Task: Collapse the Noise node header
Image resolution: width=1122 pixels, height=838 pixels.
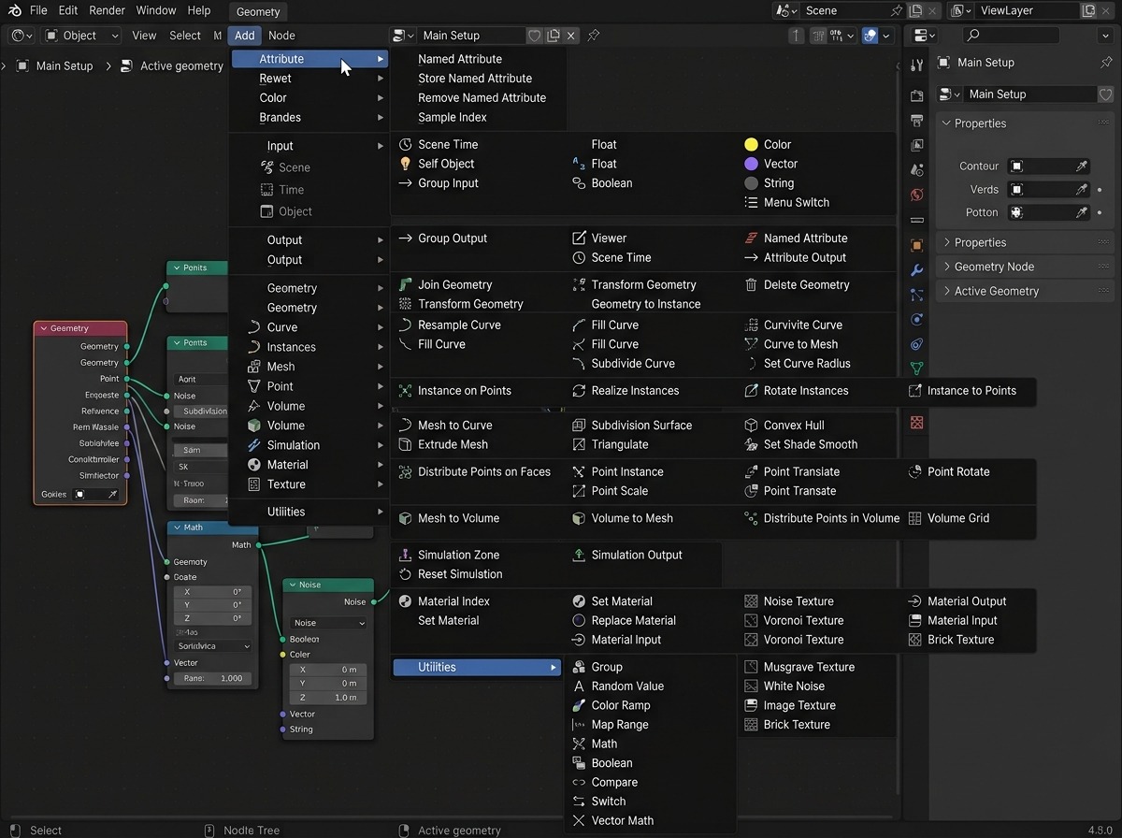Action: click(292, 585)
